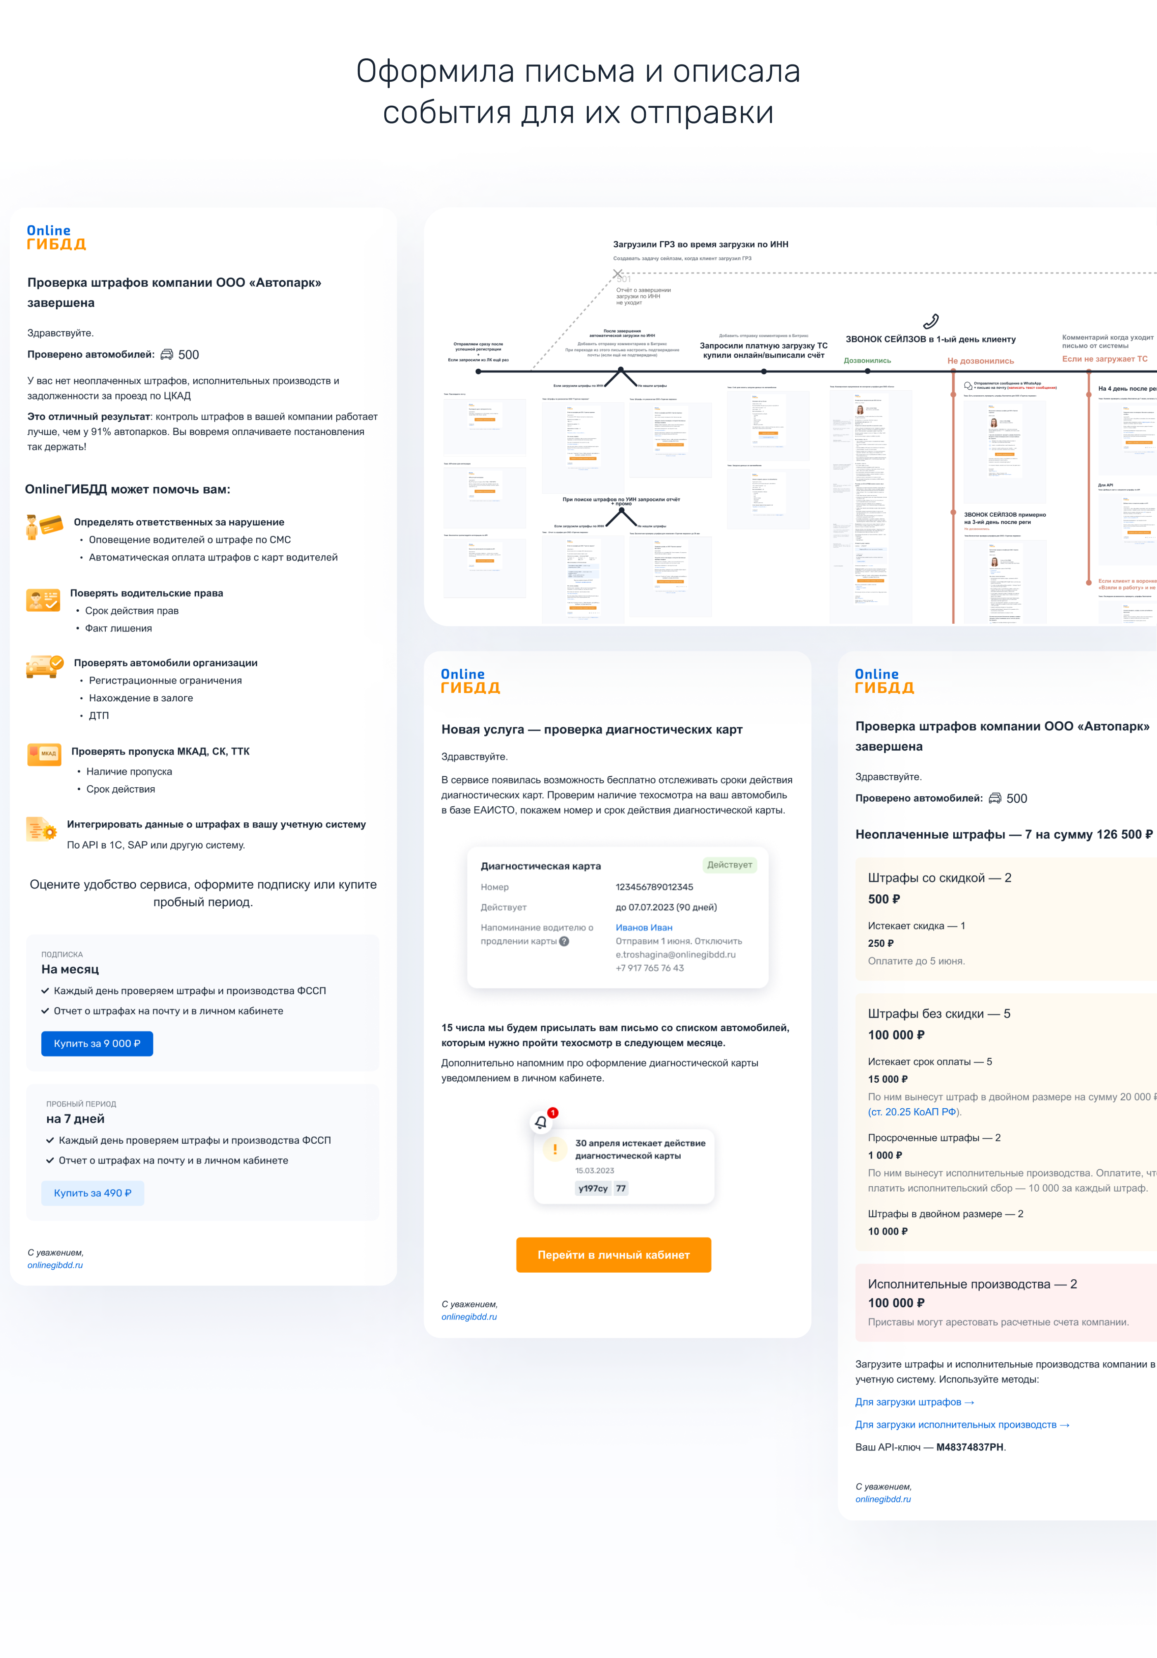Click the green Действует status badge

729,865
